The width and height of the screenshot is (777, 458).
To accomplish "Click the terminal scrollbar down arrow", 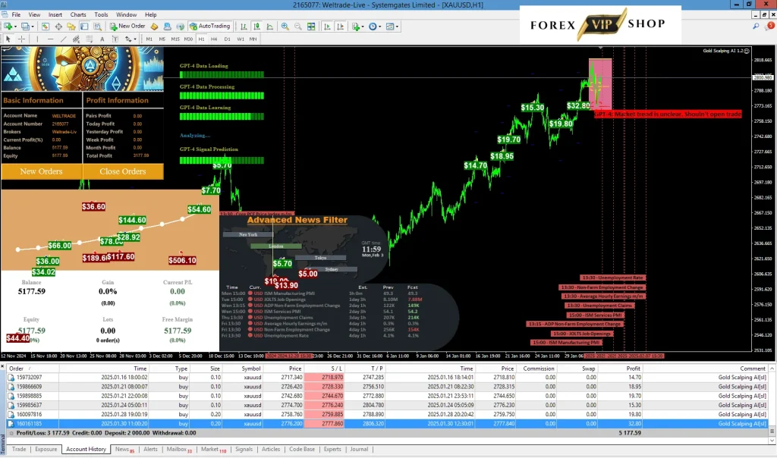I will pos(772,440).
